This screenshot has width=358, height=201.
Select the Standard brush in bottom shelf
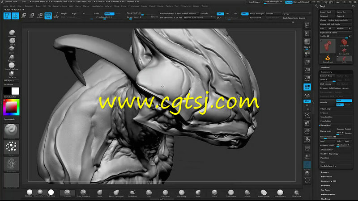point(67,193)
